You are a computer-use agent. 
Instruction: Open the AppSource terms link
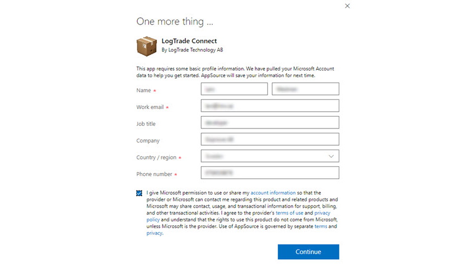click(320, 226)
